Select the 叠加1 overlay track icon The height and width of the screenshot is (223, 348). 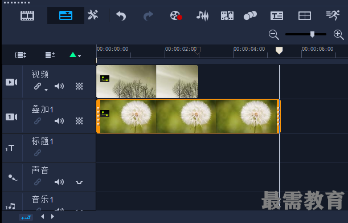coord(11,117)
